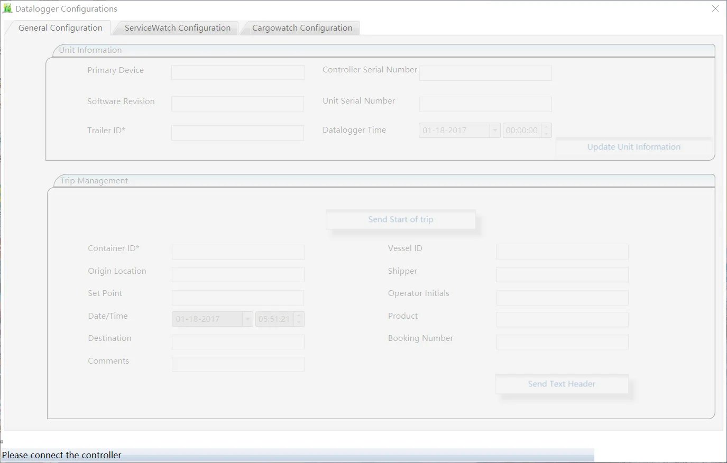The width and height of the screenshot is (727, 463).
Task: Click the Unit Serial Number field
Action: pyautogui.click(x=485, y=104)
